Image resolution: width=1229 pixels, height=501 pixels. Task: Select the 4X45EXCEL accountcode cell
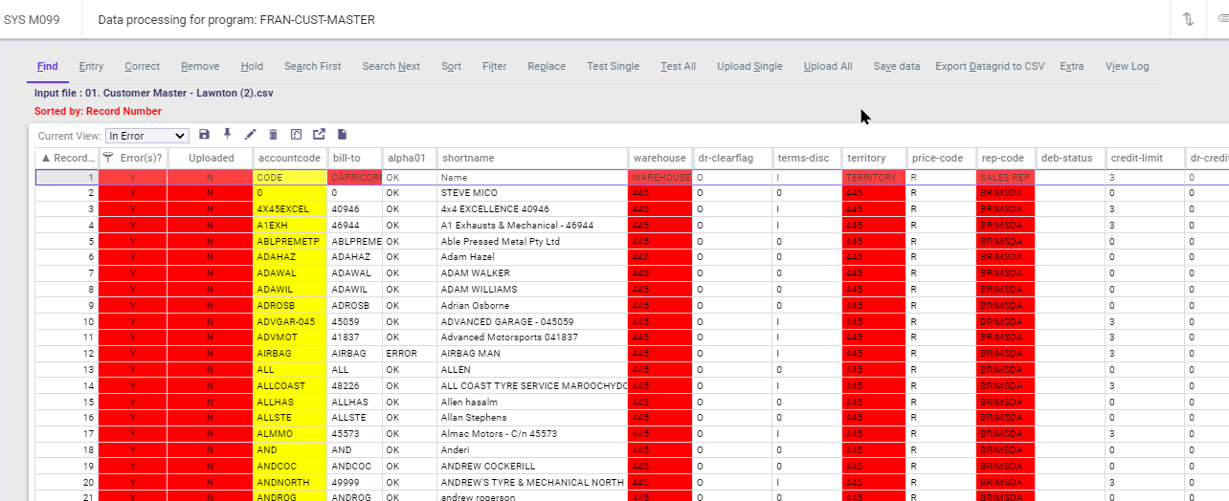point(290,208)
